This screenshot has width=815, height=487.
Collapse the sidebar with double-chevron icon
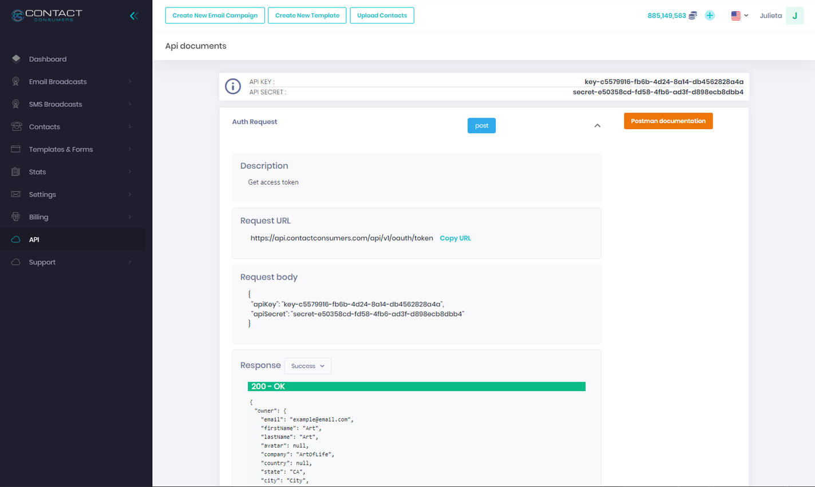[134, 16]
